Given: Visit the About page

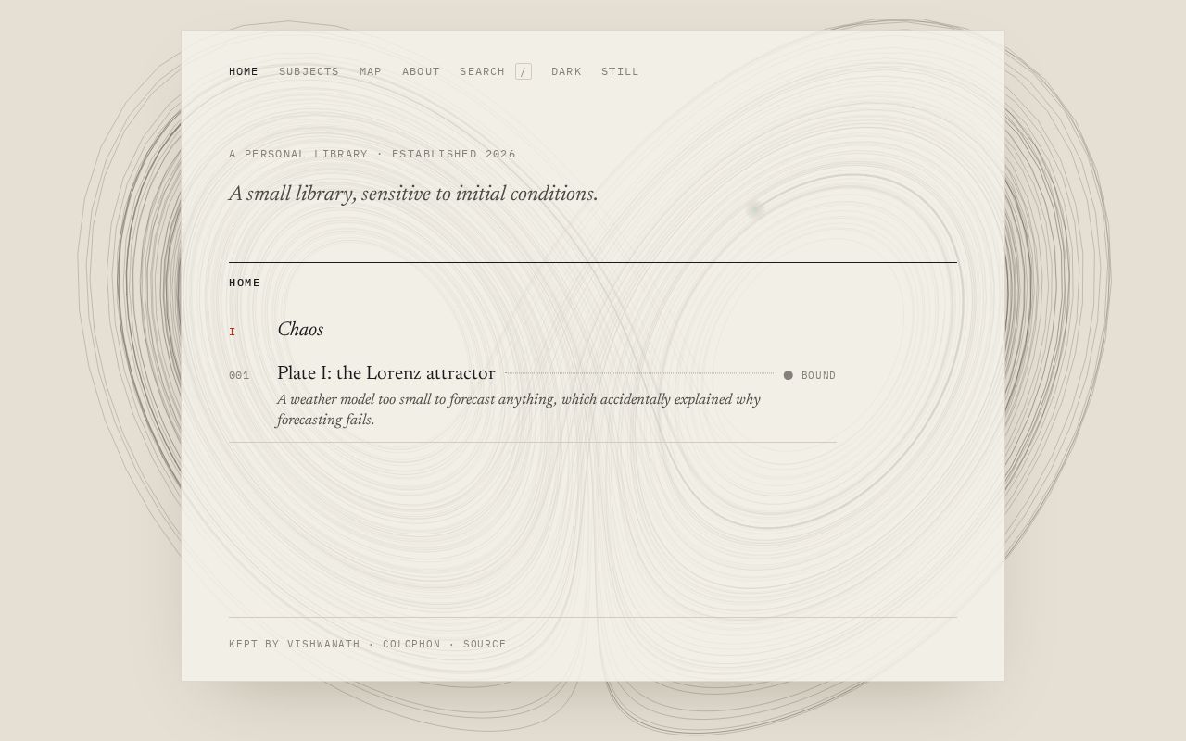Looking at the screenshot, I should click(x=421, y=71).
